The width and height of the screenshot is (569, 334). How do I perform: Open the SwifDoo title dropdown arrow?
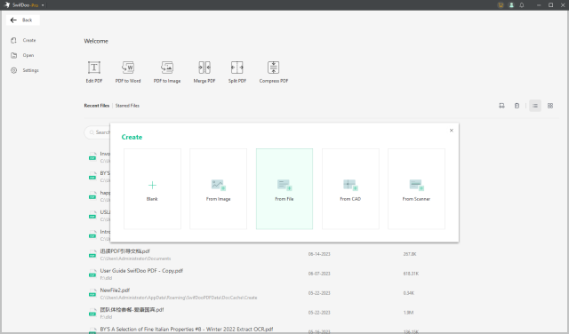coord(43,5)
